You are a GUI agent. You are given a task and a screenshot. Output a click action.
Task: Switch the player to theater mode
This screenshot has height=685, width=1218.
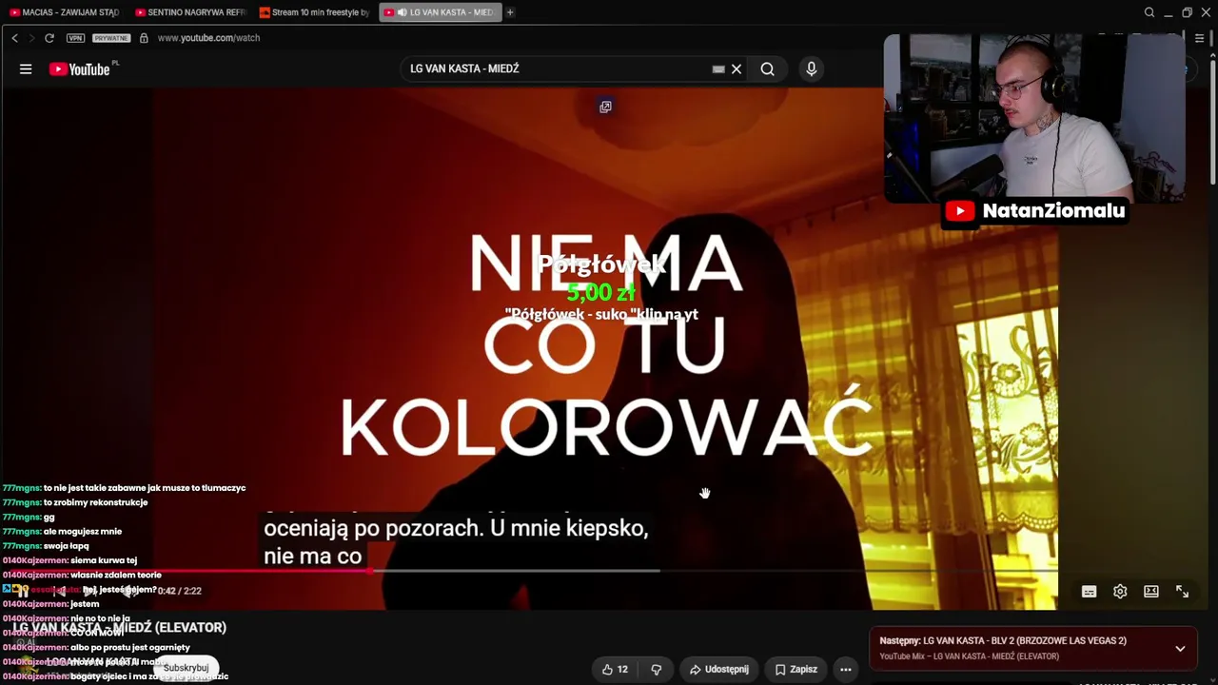pyautogui.click(x=1151, y=592)
